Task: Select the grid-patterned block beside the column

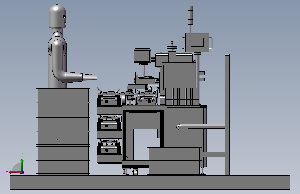Action: click(x=182, y=97)
